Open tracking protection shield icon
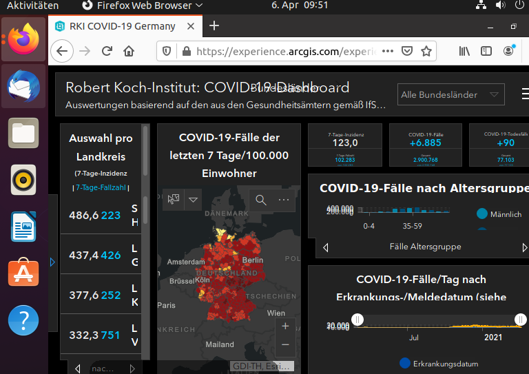 (x=166, y=51)
